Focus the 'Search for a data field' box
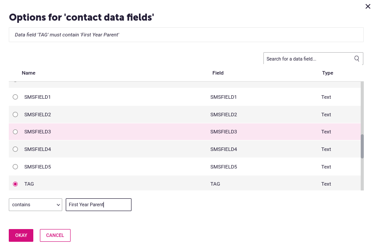Screen dimensions: 373x251 308,59
